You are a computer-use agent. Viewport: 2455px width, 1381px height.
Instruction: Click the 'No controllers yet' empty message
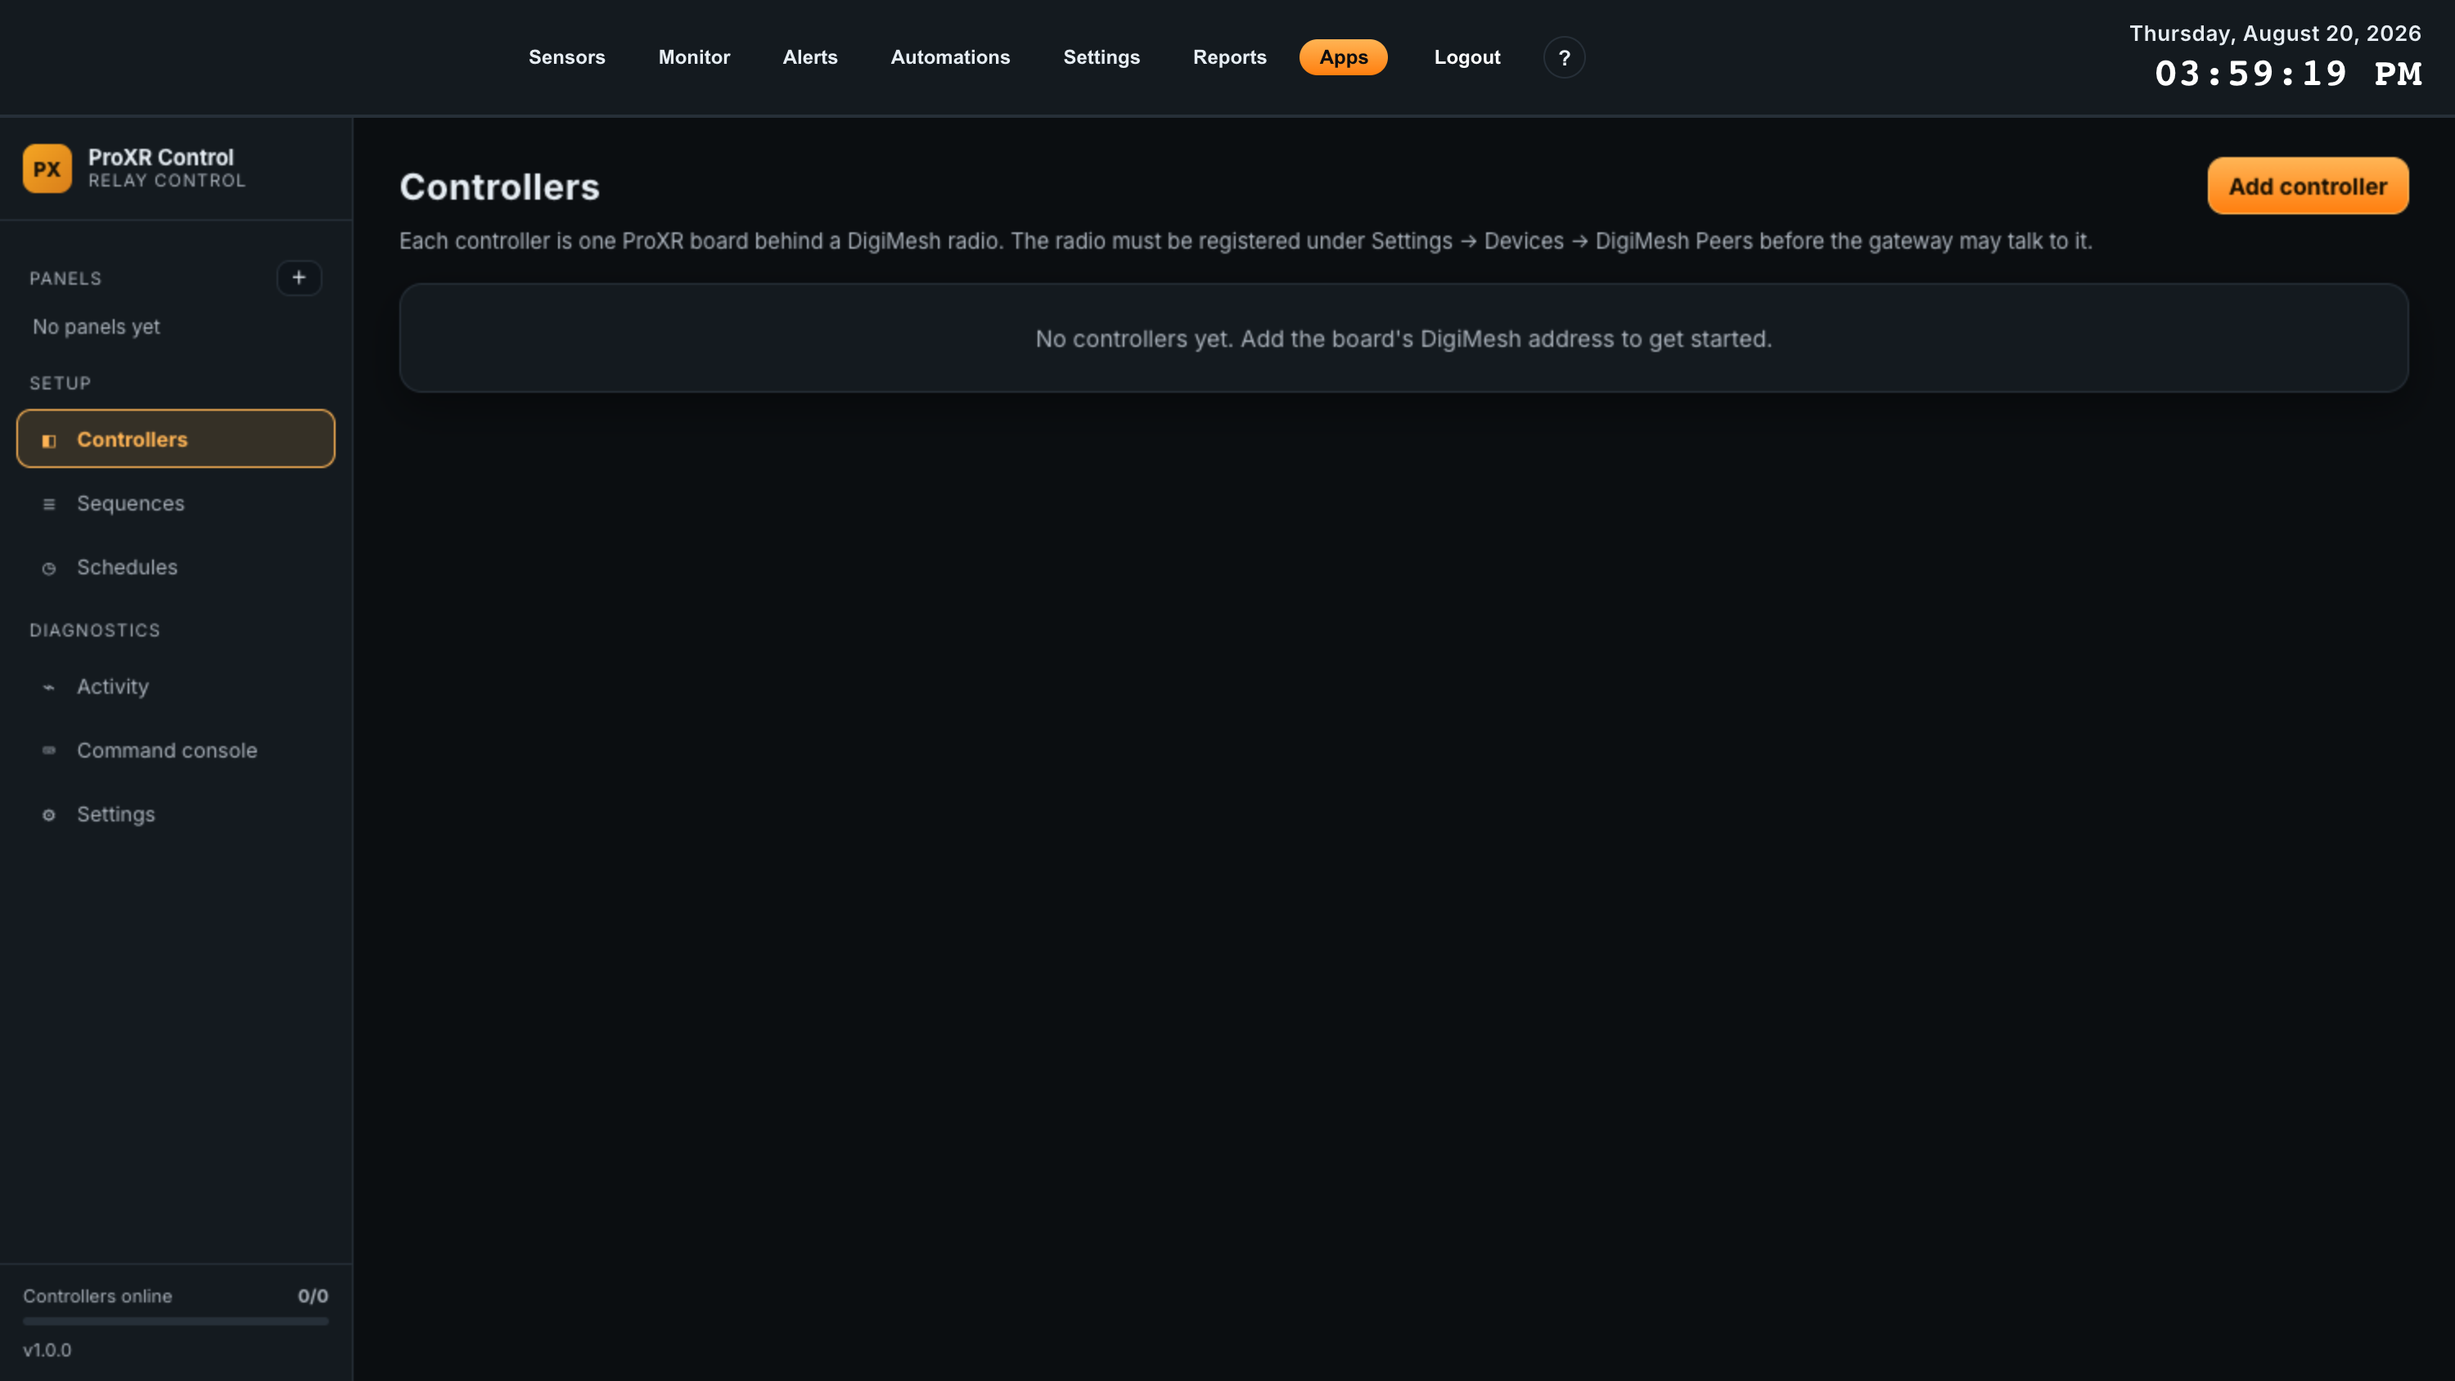(x=1403, y=339)
